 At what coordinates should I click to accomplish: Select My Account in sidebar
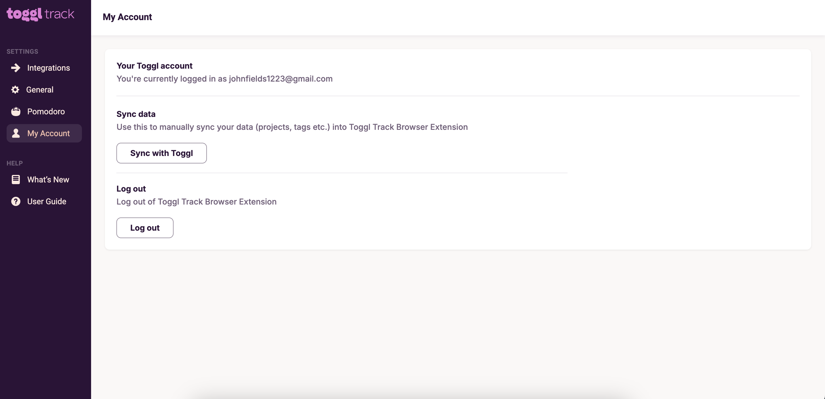point(44,133)
